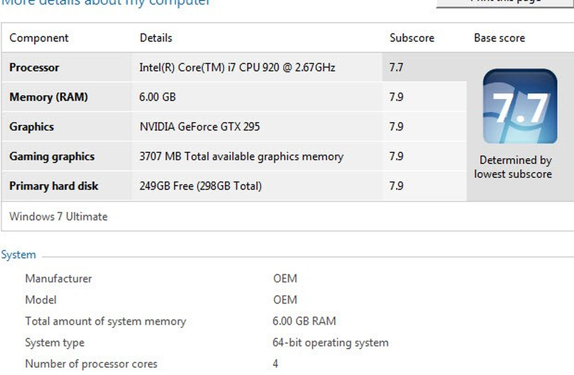Click the Manufacturer label

(58, 278)
